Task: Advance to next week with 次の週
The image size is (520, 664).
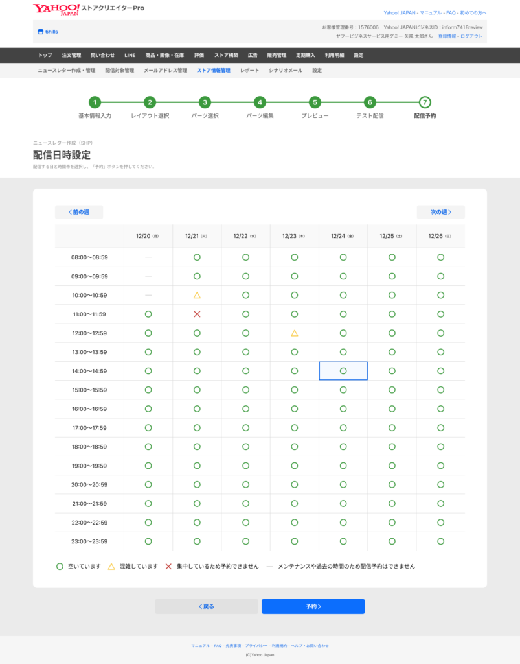Action: [440, 212]
